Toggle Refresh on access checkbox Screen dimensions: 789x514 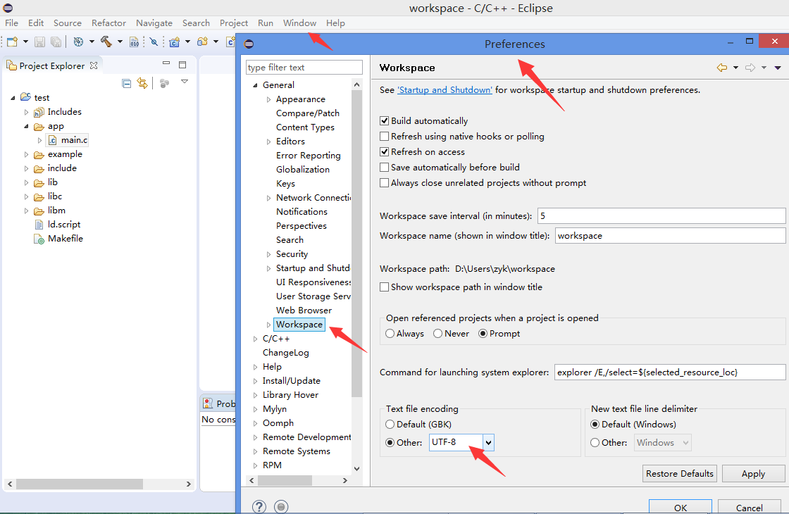tap(385, 152)
